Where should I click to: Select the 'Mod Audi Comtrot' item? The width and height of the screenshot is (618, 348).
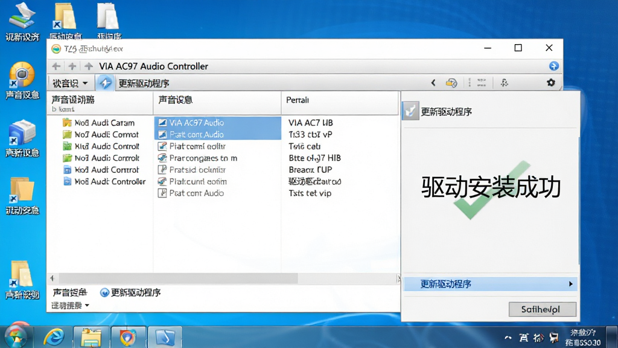(101, 170)
